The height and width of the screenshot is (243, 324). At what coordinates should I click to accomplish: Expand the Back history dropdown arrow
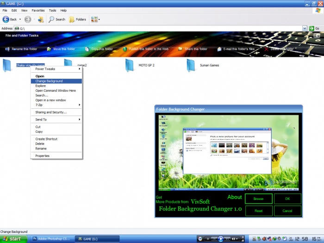coord(20,19)
